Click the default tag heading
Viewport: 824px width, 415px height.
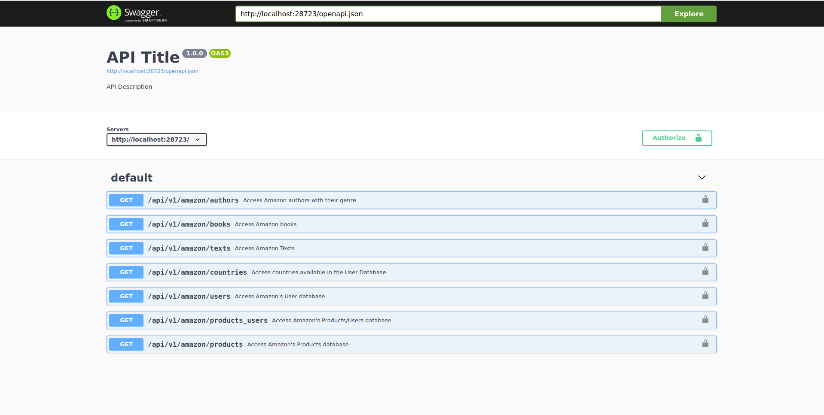[x=131, y=178]
